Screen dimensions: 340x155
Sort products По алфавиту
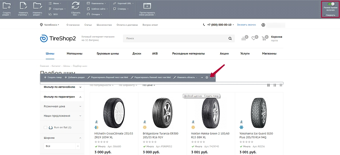tap(128, 85)
